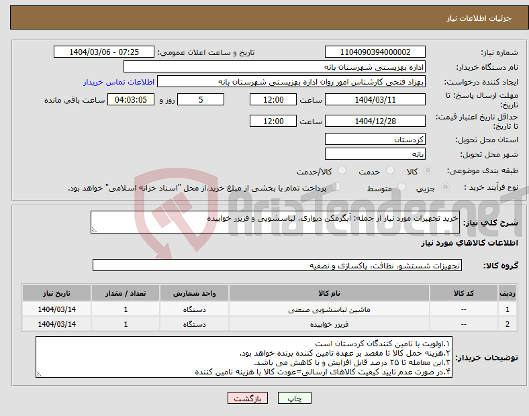Screen dimensions: 529x416
Task: Click the request creator name field
Action: [x=291, y=82]
